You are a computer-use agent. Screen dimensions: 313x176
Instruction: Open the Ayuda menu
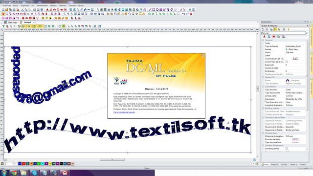tap(81, 5)
